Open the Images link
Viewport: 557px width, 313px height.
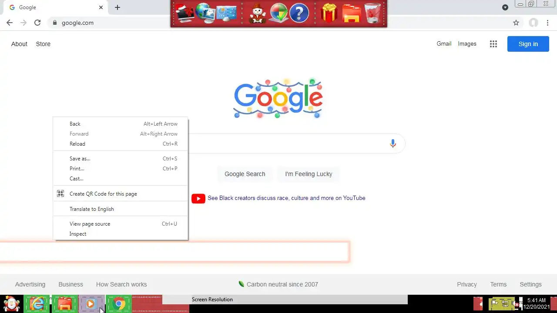click(x=467, y=43)
